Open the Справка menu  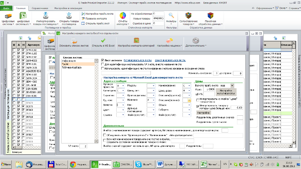294,8
